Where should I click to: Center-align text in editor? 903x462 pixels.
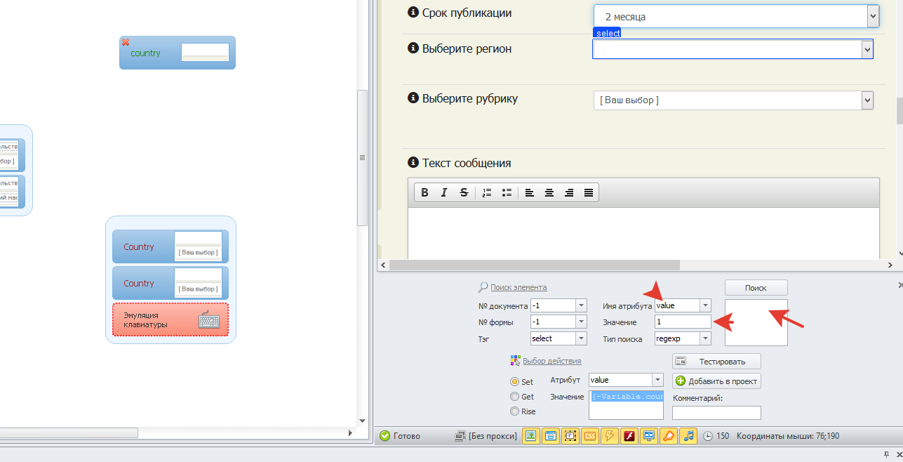(x=549, y=192)
